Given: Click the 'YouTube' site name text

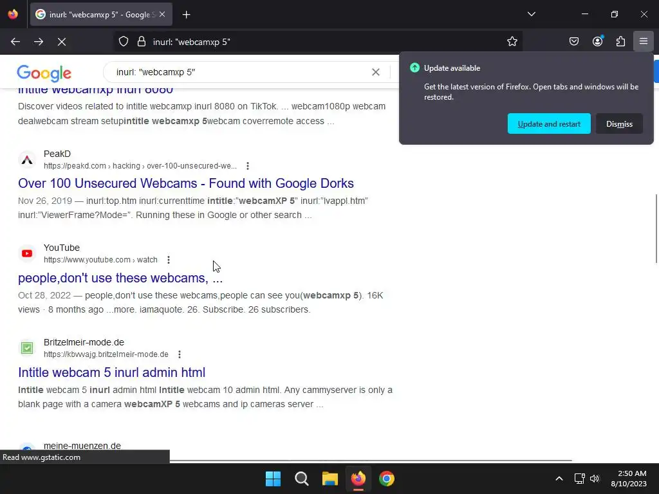Looking at the screenshot, I should click(x=61, y=248).
